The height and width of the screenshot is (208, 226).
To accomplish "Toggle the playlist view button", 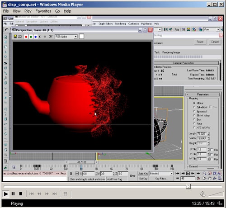I will 65,194.
